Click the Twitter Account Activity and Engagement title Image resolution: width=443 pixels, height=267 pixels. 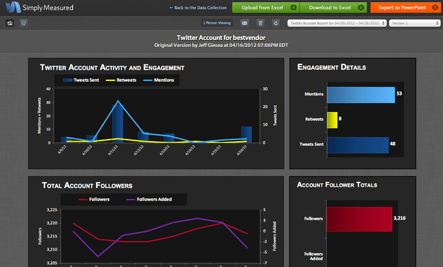point(112,68)
